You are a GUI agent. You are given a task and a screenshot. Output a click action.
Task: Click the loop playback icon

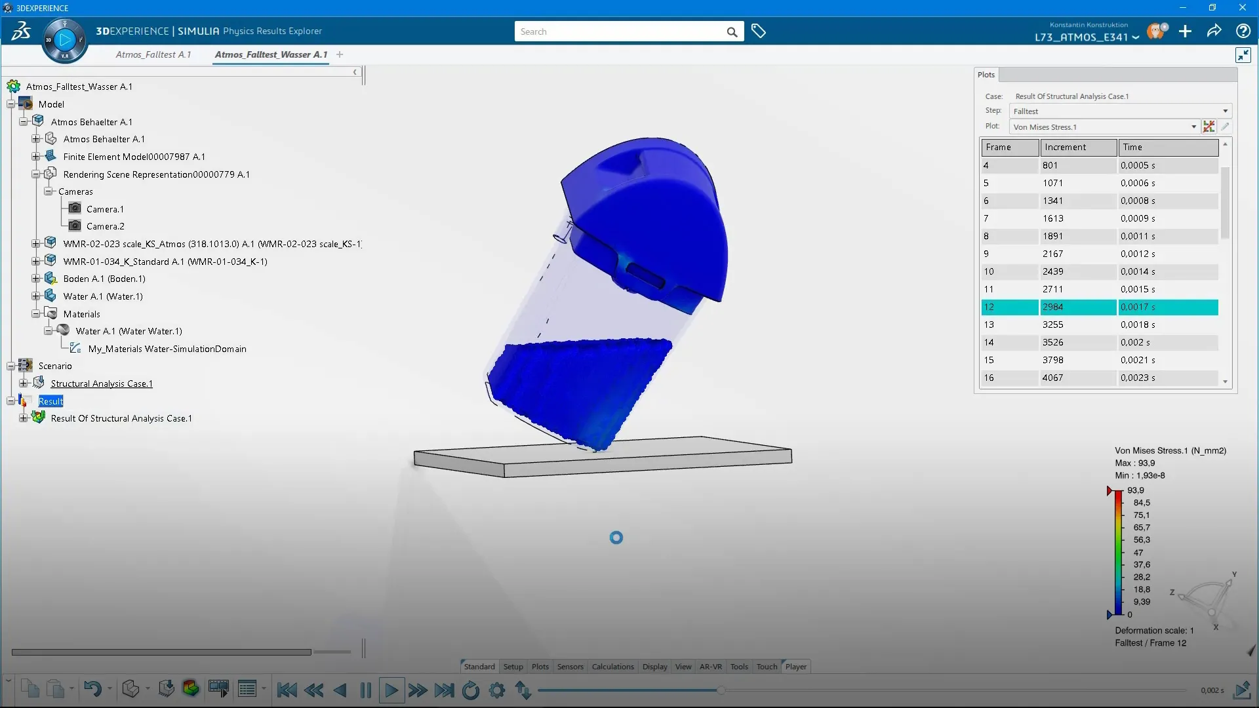[x=470, y=690]
